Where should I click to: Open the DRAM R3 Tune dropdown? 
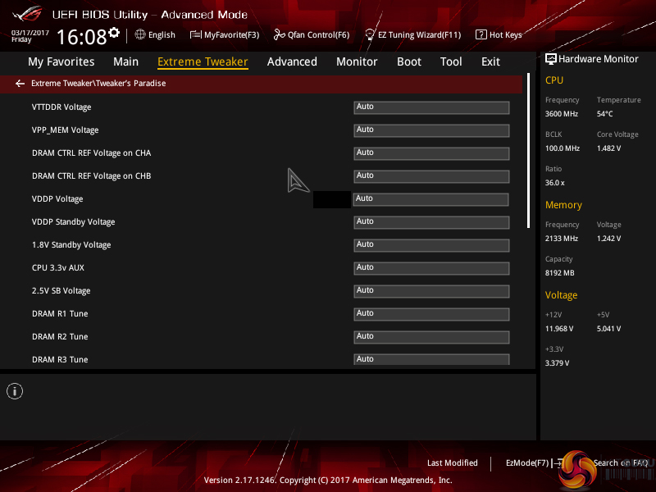coord(431,359)
